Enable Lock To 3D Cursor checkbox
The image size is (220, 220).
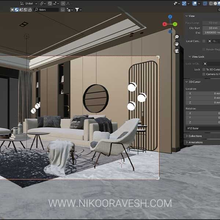coord(204,69)
